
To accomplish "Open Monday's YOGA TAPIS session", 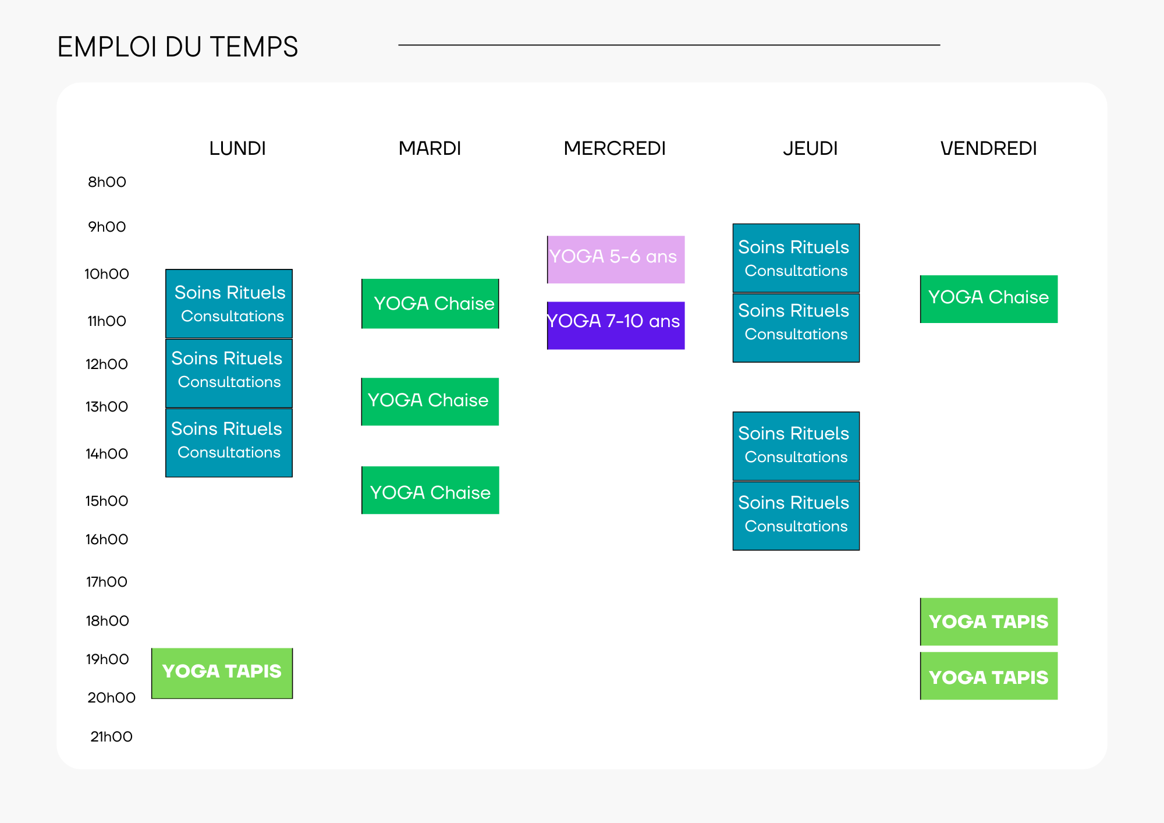I will click(222, 673).
